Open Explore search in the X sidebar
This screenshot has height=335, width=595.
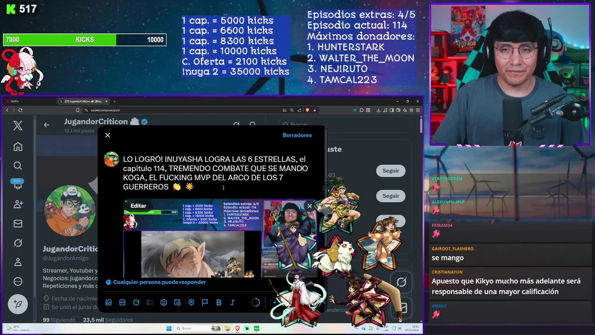tap(18, 166)
